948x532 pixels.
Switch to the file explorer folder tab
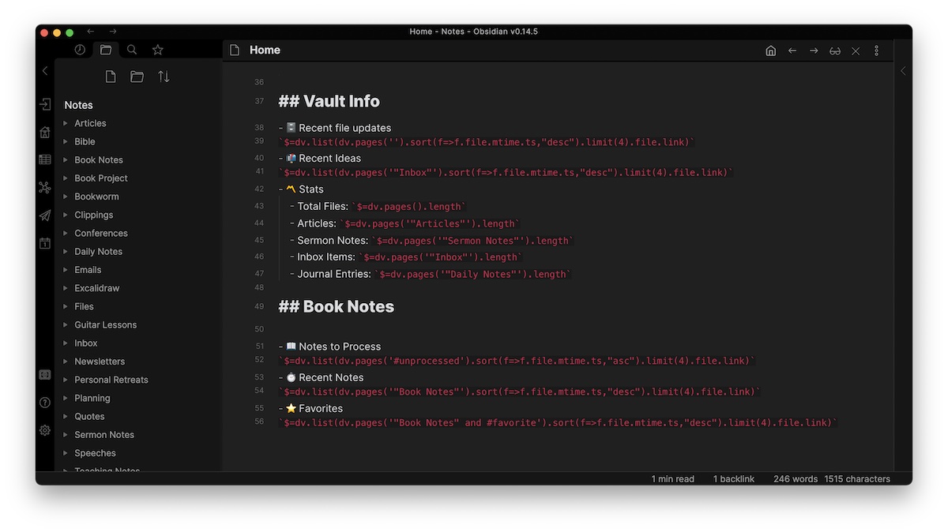tap(106, 50)
